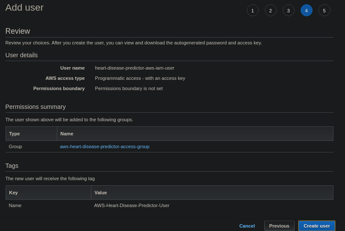This screenshot has width=345, height=231.
Task: Jump to step 5 circle
Action: pos(324,10)
